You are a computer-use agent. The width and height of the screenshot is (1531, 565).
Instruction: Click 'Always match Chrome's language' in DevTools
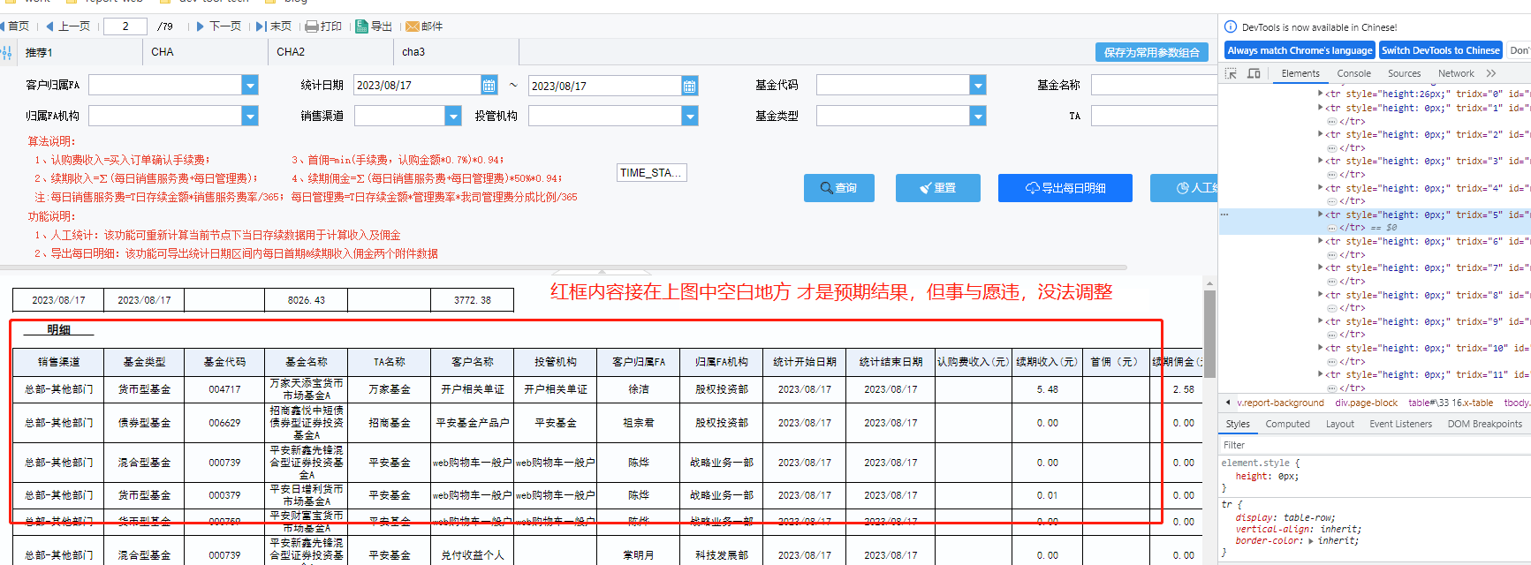coord(1300,50)
